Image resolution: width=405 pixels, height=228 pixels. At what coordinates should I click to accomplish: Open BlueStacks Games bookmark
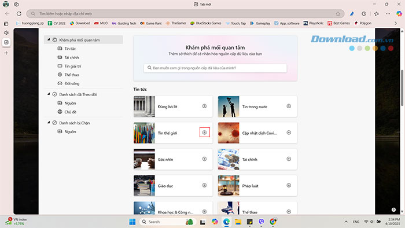(206, 23)
